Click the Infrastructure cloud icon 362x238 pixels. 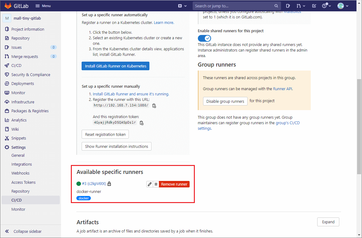pos(7,102)
